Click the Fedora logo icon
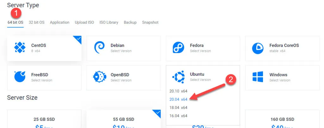Screen dimensions: 324x128 click(178, 48)
